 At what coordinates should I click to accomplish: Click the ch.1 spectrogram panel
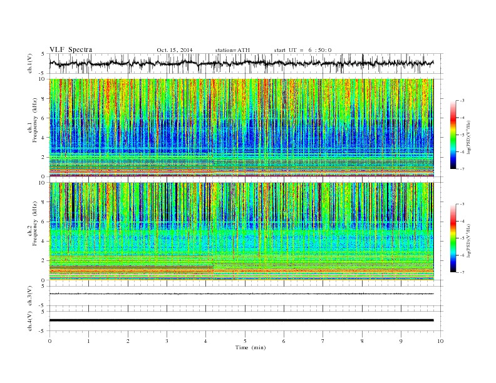241,128
